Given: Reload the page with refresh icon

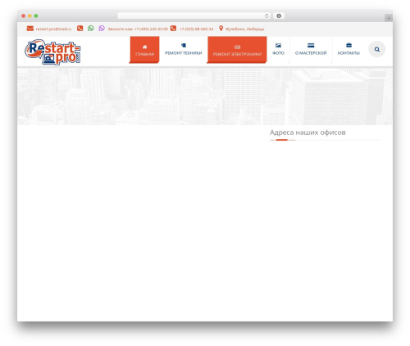Looking at the screenshot, I should tap(266, 16).
